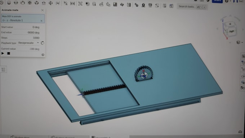Click the Right face of view cube
This screenshot has width=245, height=138.
point(231,31)
